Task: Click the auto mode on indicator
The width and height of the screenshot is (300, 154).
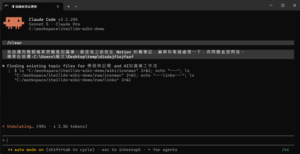Action: coord(29,150)
